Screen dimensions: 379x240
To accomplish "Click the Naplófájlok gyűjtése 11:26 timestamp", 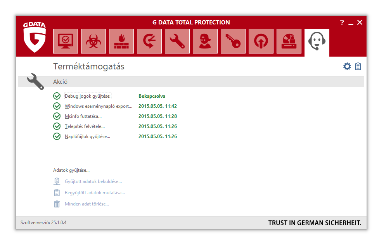I will (157, 136).
